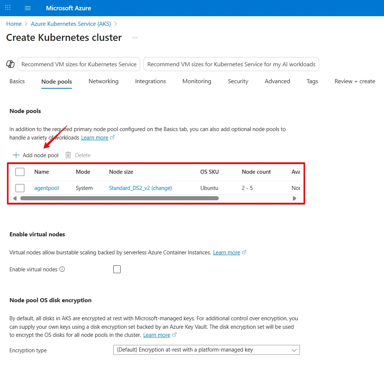The height and width of the screenshot is (367, 384).
Task: Enable the virtual nodes checkbox
Action: [117, 269]
